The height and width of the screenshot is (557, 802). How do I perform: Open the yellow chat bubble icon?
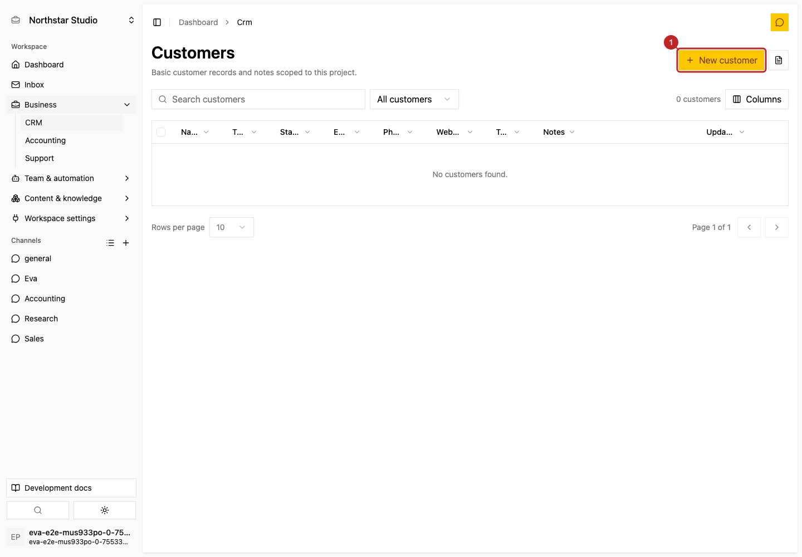(780, 22)
